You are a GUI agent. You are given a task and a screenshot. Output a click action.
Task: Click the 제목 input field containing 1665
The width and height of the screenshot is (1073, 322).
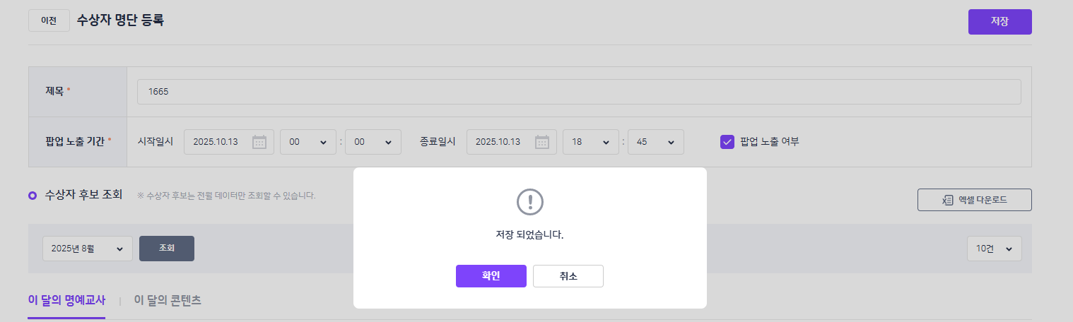coord(578,92)
